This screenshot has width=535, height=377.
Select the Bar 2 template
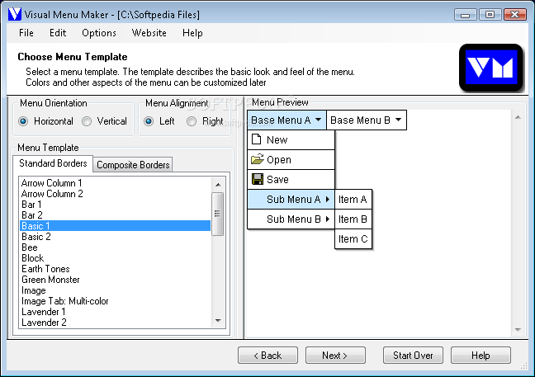pyautogui.click(x=116, y=215)
